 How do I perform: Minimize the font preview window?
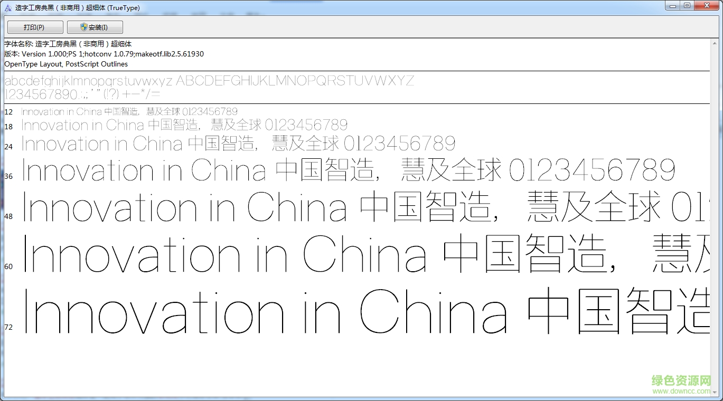click(672, 6)
